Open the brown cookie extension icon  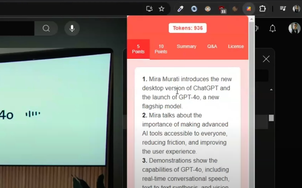tap(235, 9)
